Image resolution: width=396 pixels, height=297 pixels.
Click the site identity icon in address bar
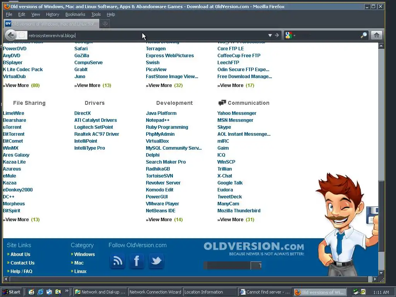tap(22, 35)
